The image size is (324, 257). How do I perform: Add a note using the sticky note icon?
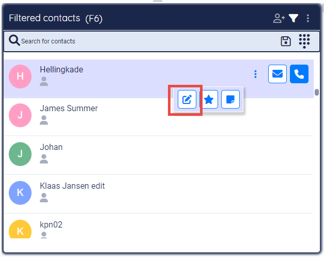[x=230, y=100]
